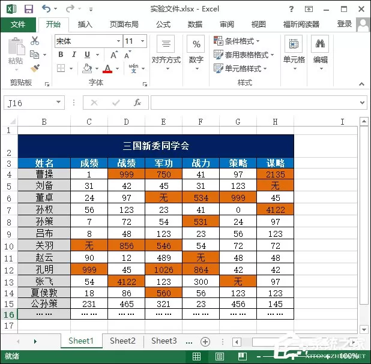Click the Save icon in quick access toolbar
Image resolution: width=371 pixels, height=364 pixels.
point(29,9)
